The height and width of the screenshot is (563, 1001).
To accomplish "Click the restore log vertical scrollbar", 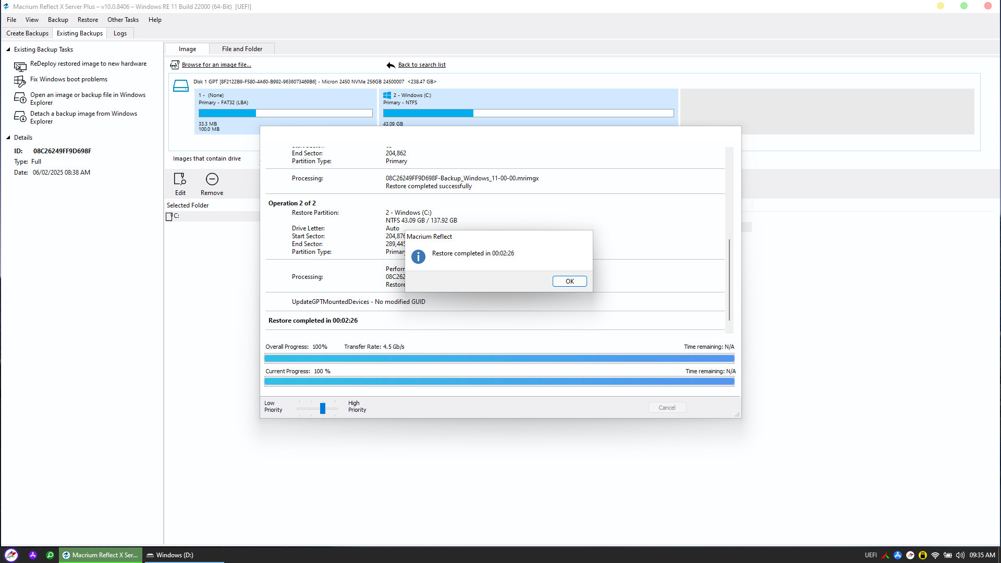I will click(729, 279).
